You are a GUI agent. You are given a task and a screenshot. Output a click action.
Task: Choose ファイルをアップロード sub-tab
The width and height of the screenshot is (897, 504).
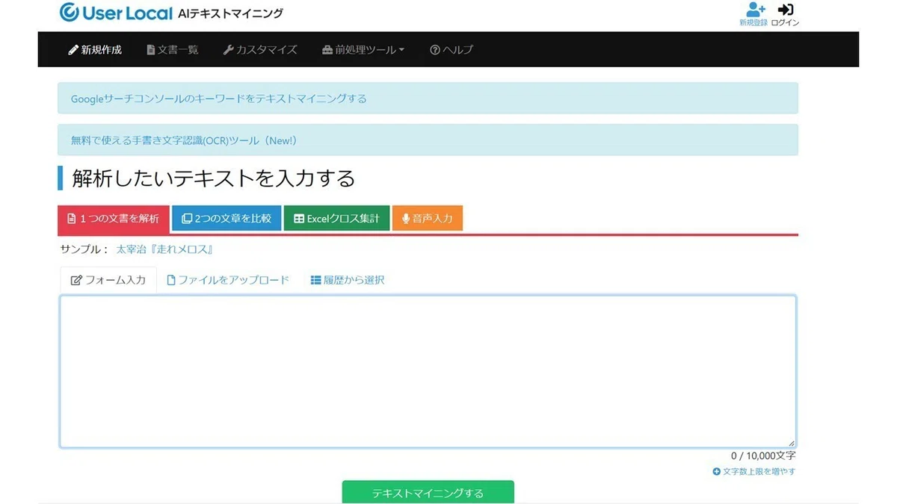(x=227, y=280)
